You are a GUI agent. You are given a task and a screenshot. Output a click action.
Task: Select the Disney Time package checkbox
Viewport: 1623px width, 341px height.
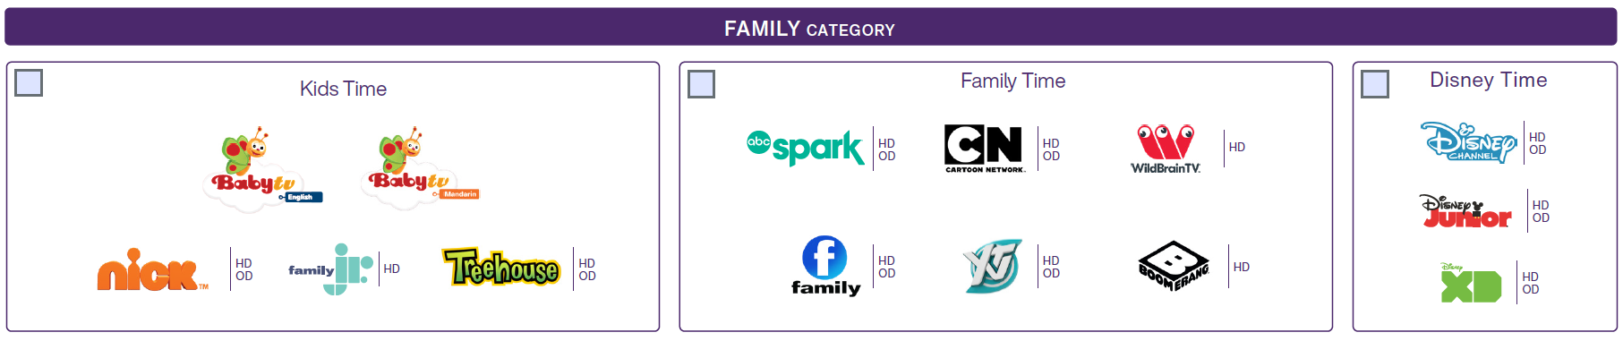pos(1375,84)
